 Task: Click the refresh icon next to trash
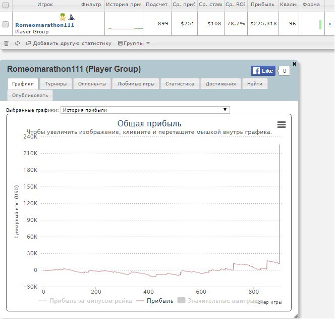click(17, 43)
